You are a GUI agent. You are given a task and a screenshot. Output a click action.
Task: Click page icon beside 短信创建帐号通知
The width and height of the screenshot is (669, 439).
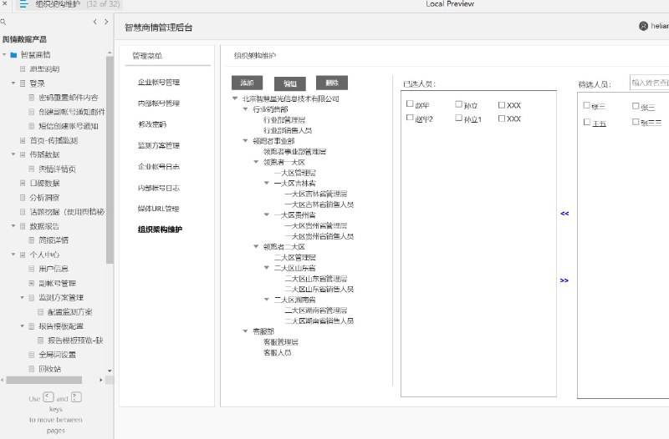tap(32, 126)
